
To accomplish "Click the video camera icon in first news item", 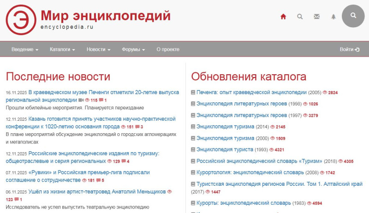I will (81, 100).
